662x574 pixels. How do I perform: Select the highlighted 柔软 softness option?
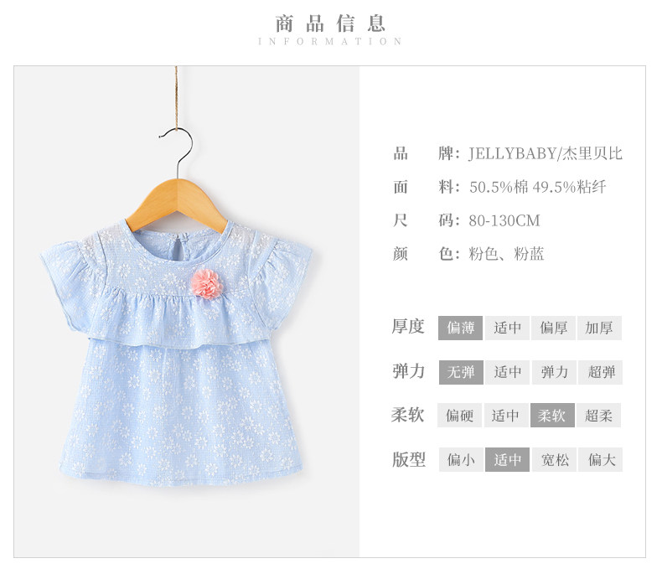click(x=552, y=416)
